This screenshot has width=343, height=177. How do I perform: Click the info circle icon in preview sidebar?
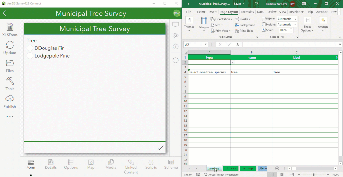point(175,47)
